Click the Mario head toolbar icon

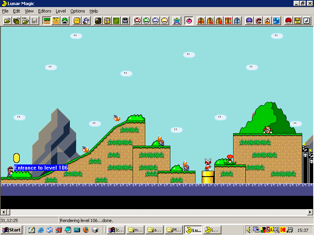pyautogui.click(x=259, y=21)
